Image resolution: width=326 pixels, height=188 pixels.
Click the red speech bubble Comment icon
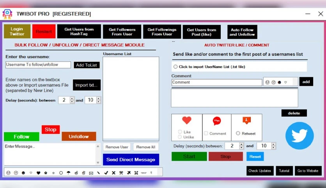point(217,121)
